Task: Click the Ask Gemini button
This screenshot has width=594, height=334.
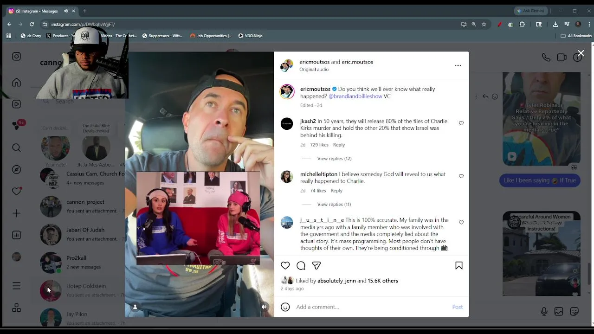Action: (x=530, y=11)
